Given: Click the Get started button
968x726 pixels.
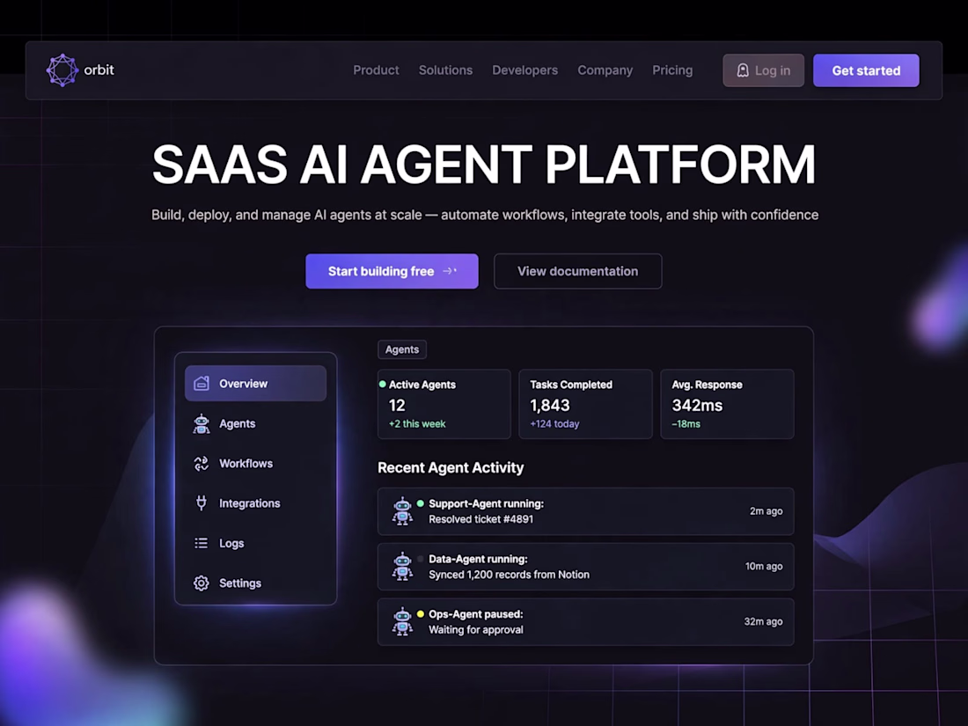Looking at the screenshot, I should (x=866, y=70).
